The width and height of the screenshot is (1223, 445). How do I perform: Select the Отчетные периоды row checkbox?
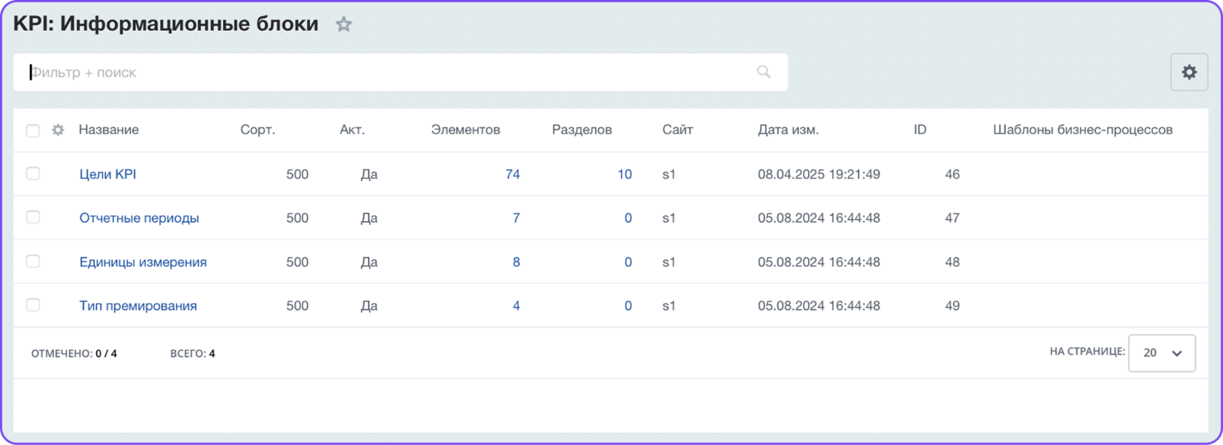pos(33,217)
